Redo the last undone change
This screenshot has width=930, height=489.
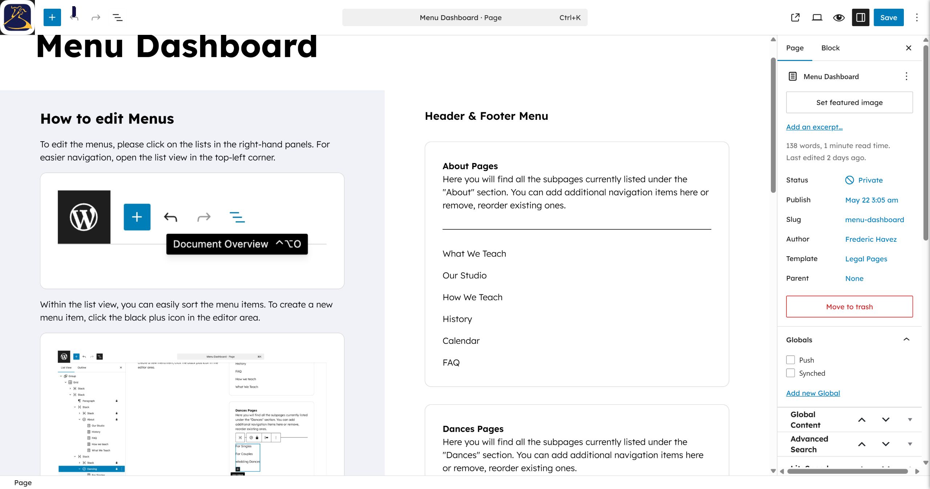tap(96, 17)
